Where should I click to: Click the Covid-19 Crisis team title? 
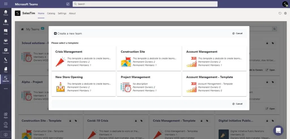pos(98,121)
